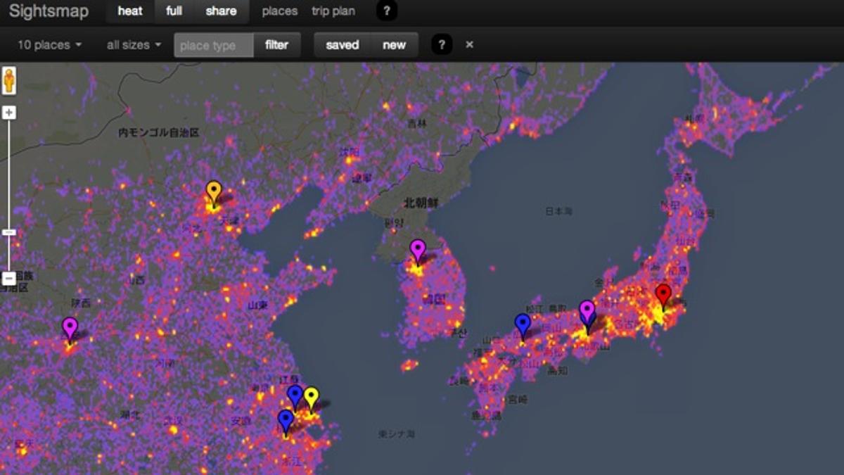Viewport: 844px width, 475px height.
Task: Select the yellow pin marker near Shanghai
Action: 311,398
